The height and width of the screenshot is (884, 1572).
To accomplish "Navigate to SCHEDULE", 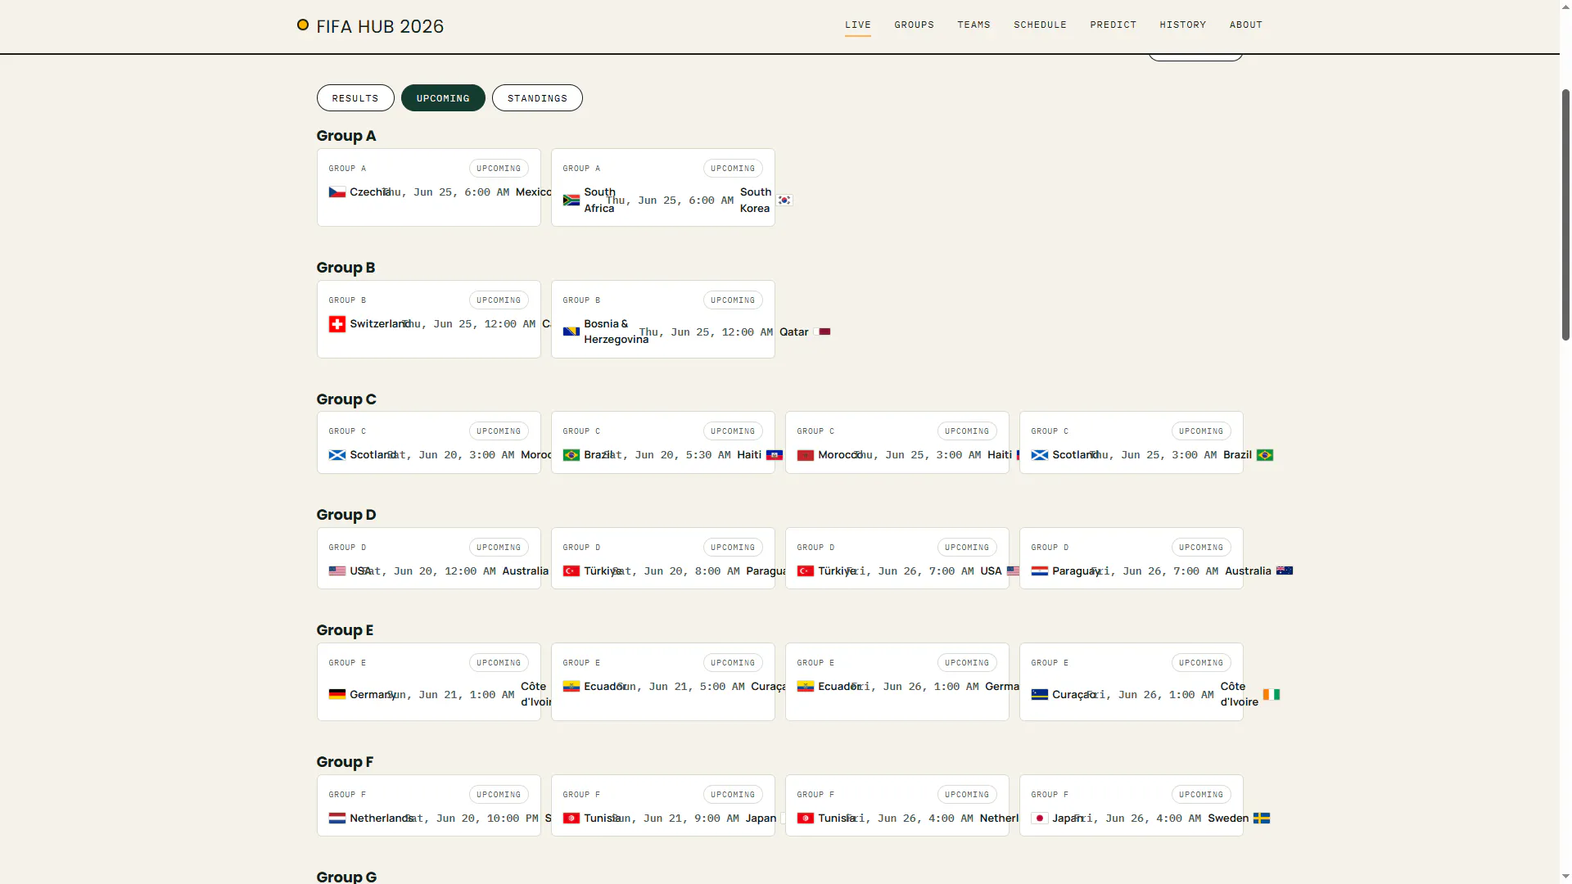I will point(1041,25).
